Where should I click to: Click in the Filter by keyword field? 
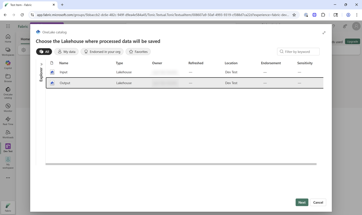tap(298, 52)
